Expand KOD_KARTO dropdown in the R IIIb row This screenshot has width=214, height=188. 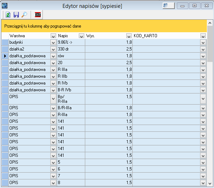tap(203, 77)
